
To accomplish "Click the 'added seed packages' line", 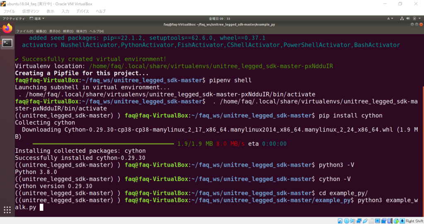I will (147, 38).
